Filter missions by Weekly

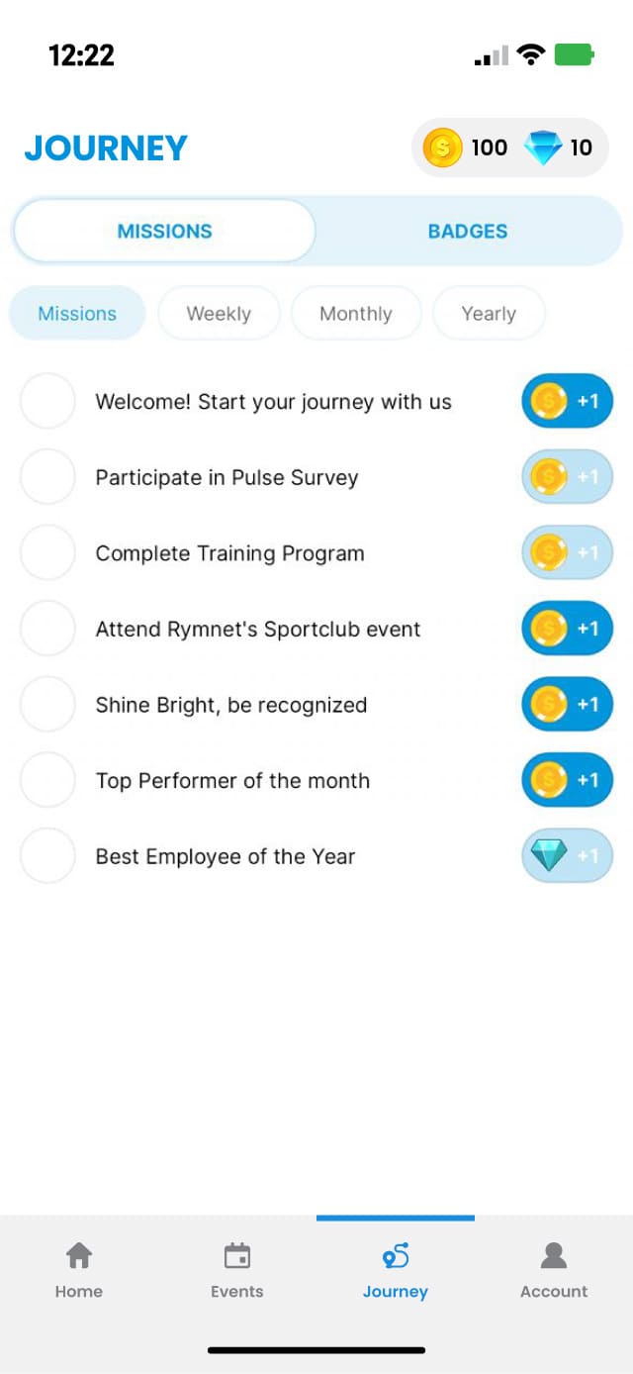click(x=219, y=314)
